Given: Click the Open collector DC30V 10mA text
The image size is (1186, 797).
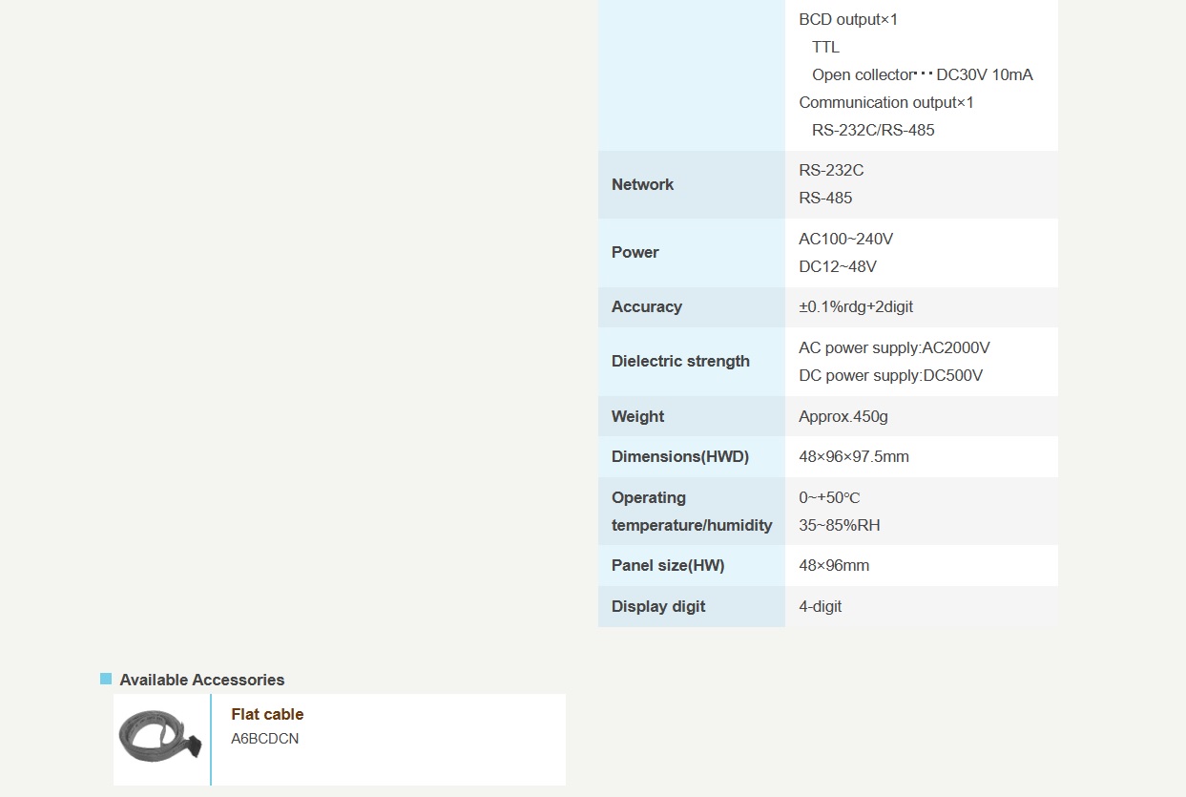Looking at the screenshot, I should [922, 74].
